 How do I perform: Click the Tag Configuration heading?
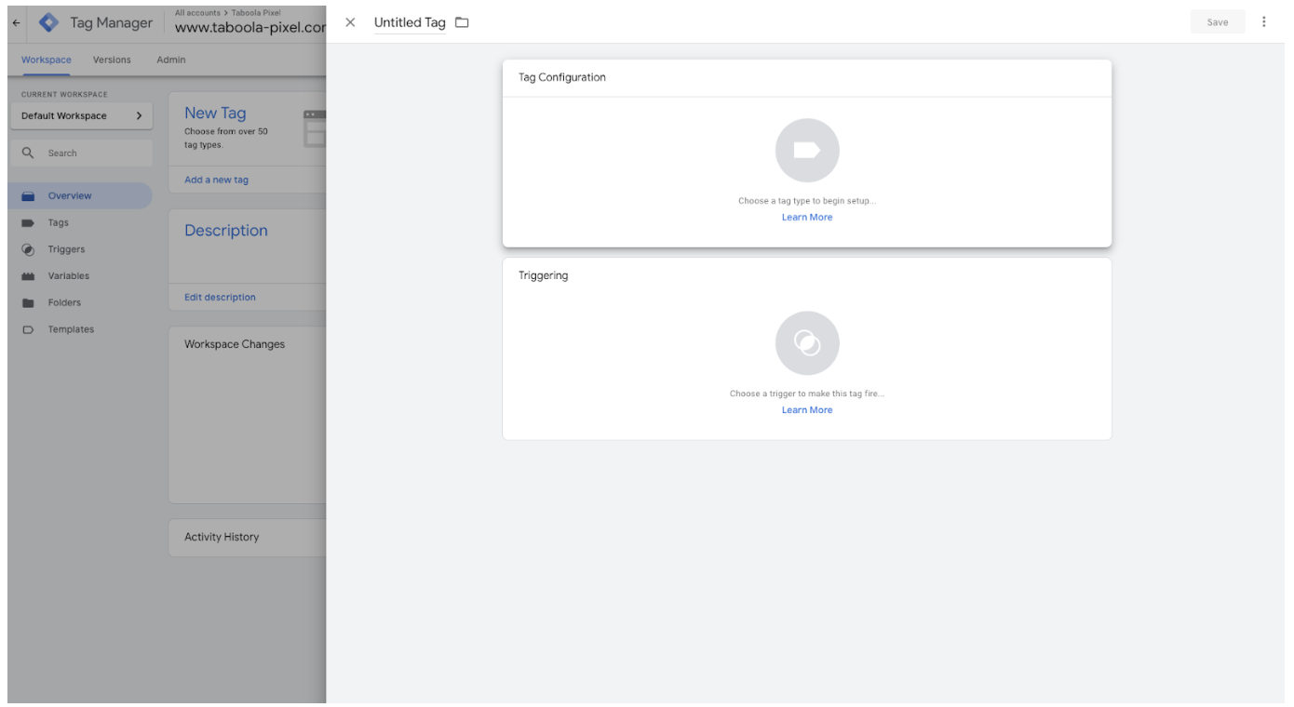click(x=562, y=77)
